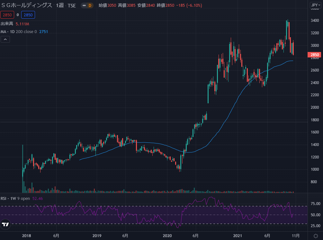Open the JPY currency dropdown
This screenshot has width=323, height=240.
(x=316, y=5)
